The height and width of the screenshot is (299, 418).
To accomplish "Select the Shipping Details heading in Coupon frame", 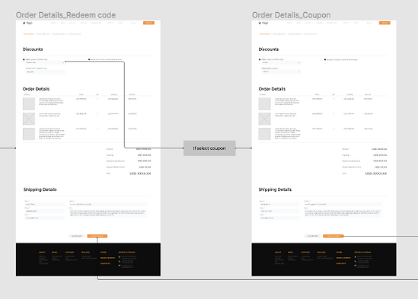I will coord(275,189).
